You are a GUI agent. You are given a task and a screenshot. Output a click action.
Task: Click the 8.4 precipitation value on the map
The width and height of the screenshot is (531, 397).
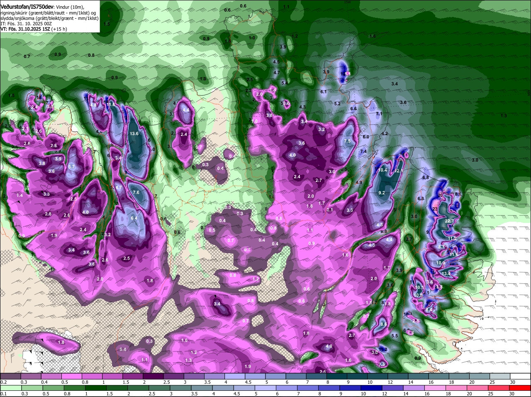point(429,309)
